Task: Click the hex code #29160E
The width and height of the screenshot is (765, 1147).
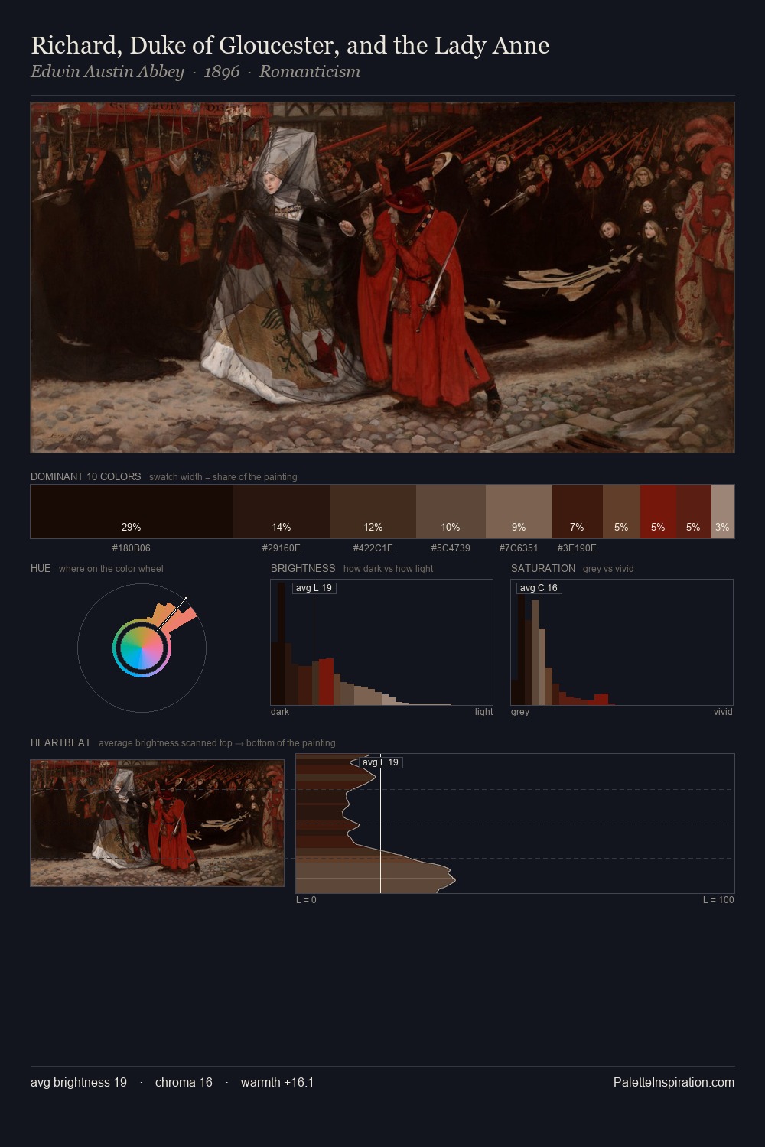Action: 282,548
